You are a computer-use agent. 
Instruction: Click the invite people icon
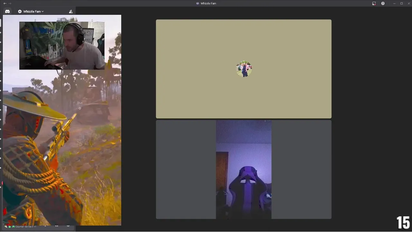tap(71, 11)
